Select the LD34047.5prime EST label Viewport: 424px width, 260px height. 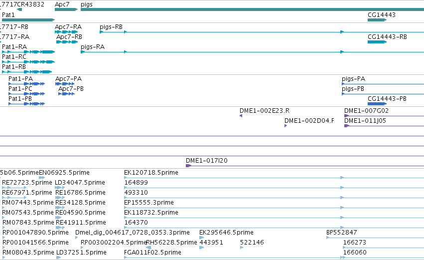80,183
